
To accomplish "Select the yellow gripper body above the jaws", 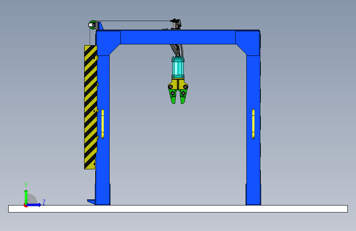I will tap(178, 84).
